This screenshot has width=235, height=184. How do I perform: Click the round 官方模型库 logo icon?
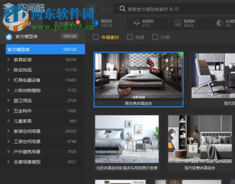coord(9,37)
